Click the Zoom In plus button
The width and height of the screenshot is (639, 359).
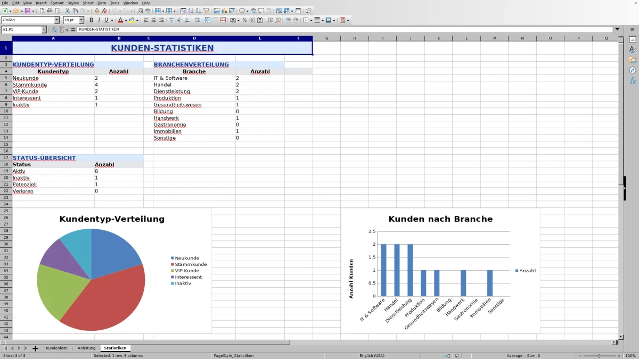click(x=619, y=355)
